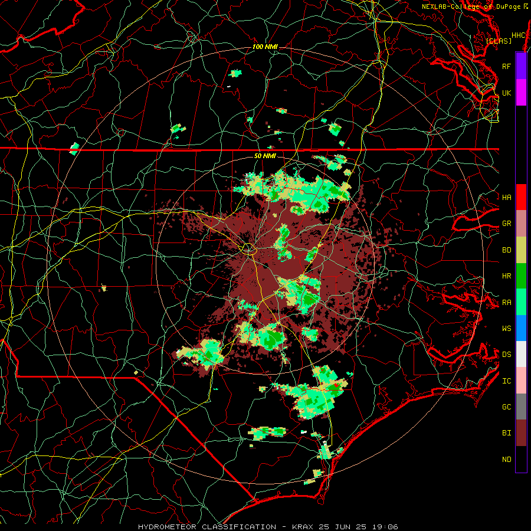The width and height of the screenshot is (531, 531).
Task: Click the HR legend label
Action: [506, 276]
